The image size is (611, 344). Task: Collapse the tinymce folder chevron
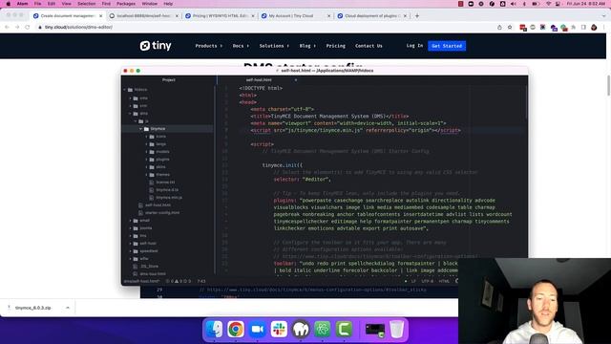140,129
